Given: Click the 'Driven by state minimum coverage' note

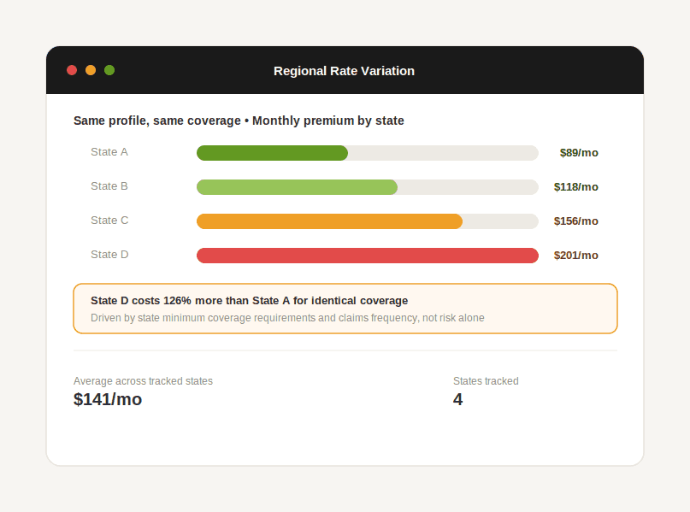Looking at the screenshot, I should (287, 318).
